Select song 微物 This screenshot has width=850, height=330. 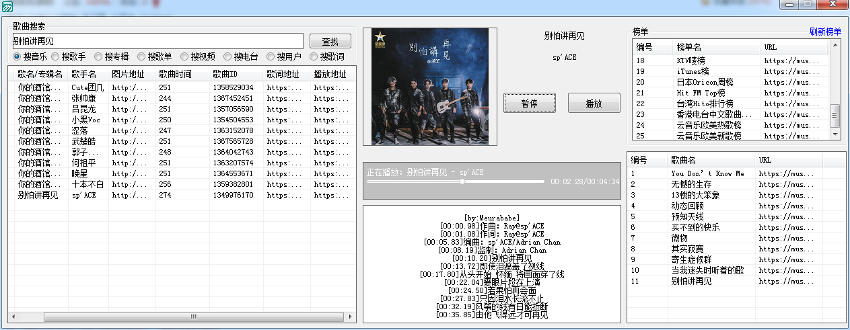click(736, 238)
